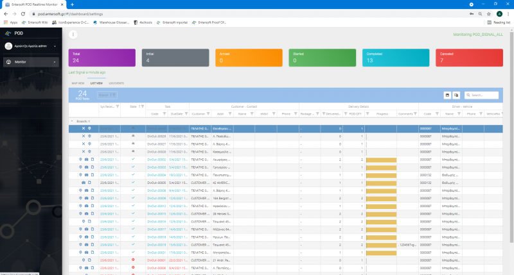Toggle the Customer column filter icon
The width and height of the screenshot is (514, 275).
[x=208, y=114]
